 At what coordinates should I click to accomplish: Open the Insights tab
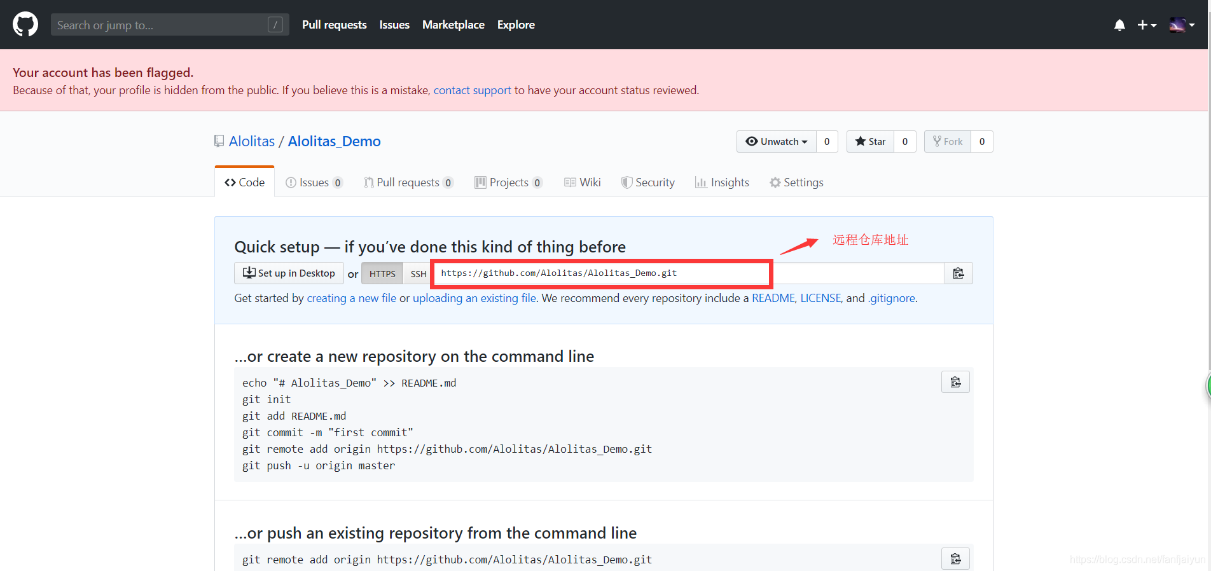coord(723,182)
